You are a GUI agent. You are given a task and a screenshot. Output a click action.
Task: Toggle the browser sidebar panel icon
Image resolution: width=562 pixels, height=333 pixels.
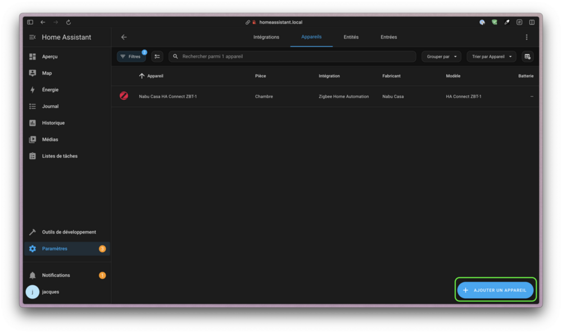30,22
